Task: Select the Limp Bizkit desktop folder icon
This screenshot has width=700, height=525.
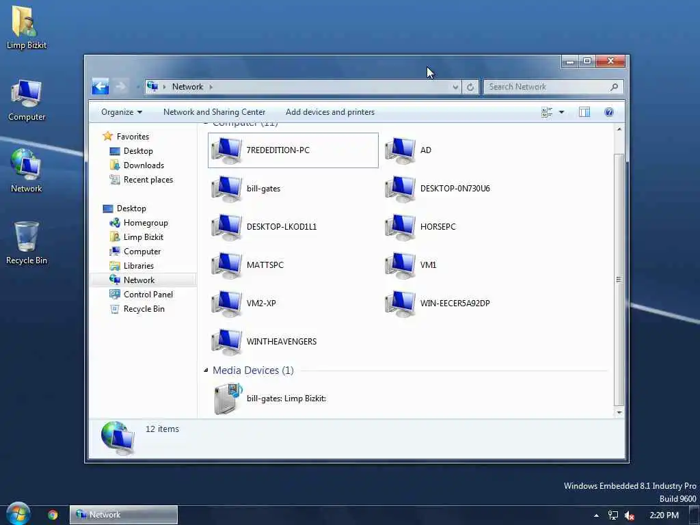Action: (x=27, y=27)
